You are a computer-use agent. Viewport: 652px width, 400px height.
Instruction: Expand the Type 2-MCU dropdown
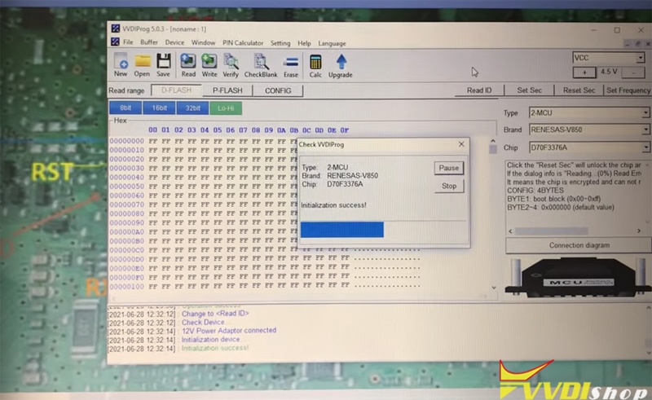click(645, 112)
